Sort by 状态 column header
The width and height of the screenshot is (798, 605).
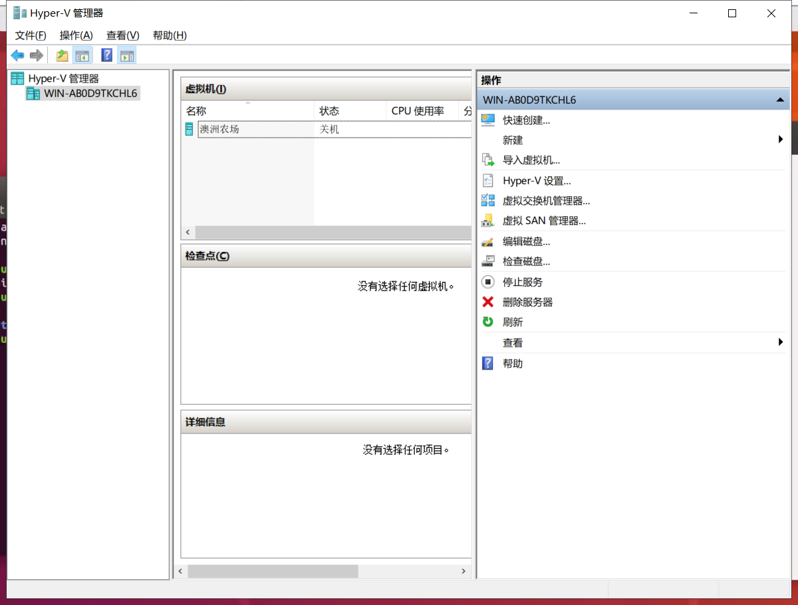(350, 111)
